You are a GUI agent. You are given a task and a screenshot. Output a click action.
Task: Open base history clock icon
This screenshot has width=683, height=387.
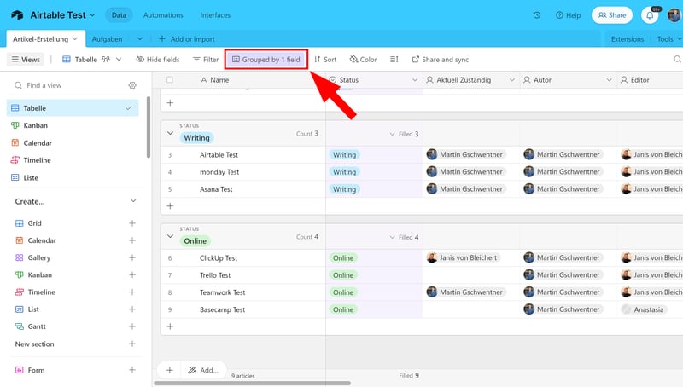(x=537, y=14)
